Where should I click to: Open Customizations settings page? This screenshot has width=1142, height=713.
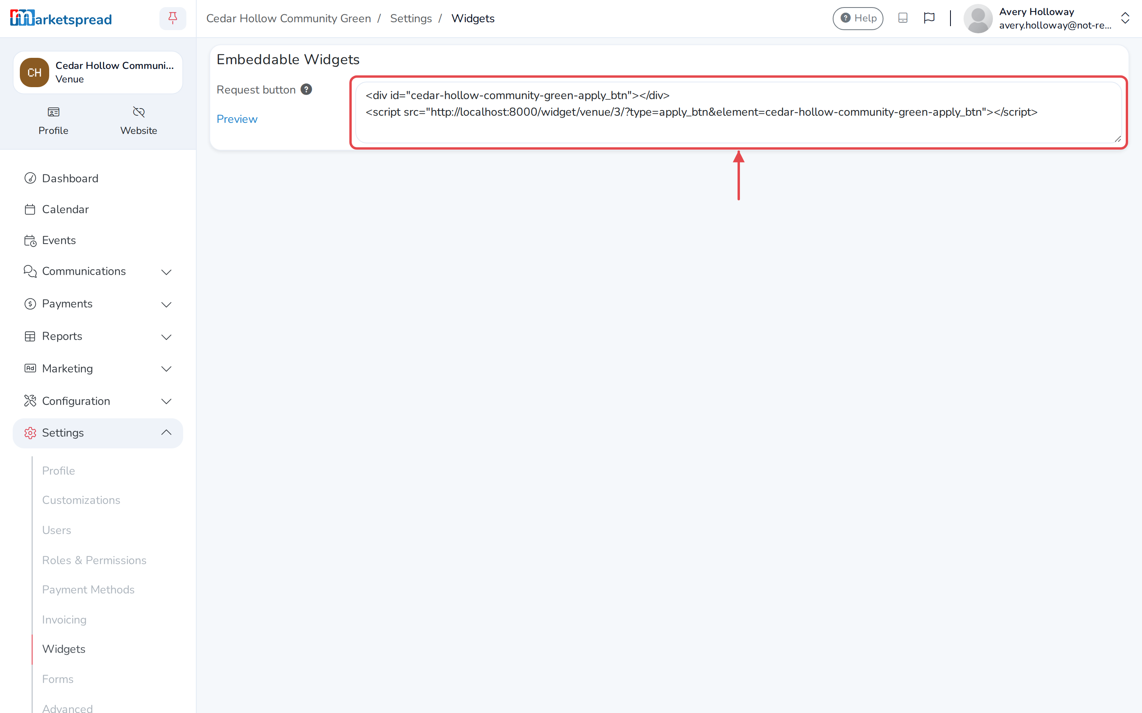coord(81,500)
